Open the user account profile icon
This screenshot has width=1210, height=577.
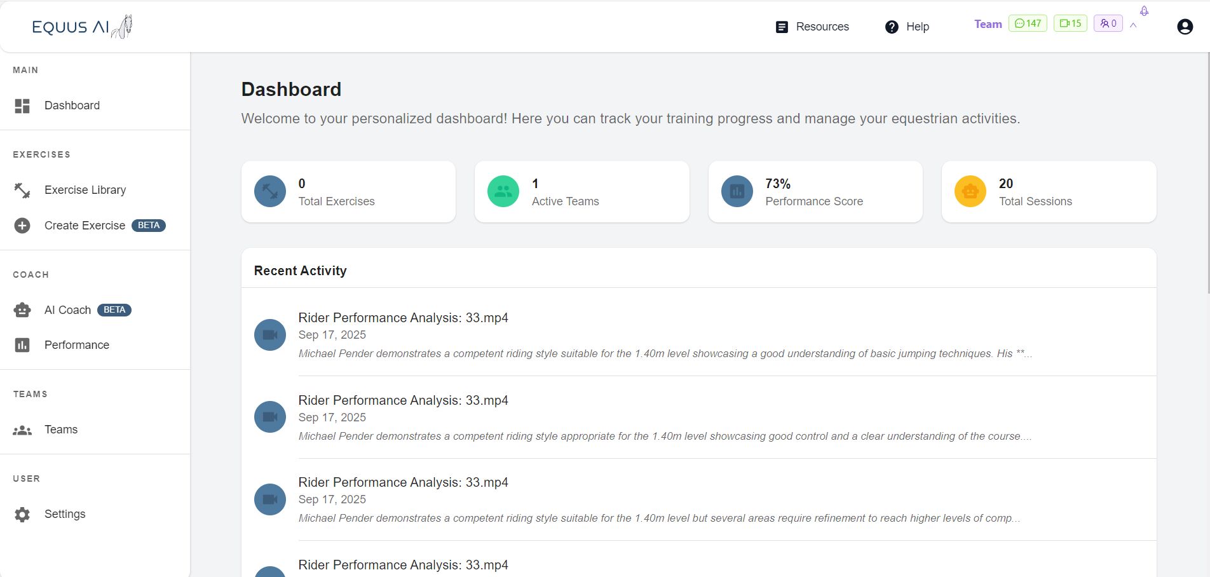[x=1185, y=27]
